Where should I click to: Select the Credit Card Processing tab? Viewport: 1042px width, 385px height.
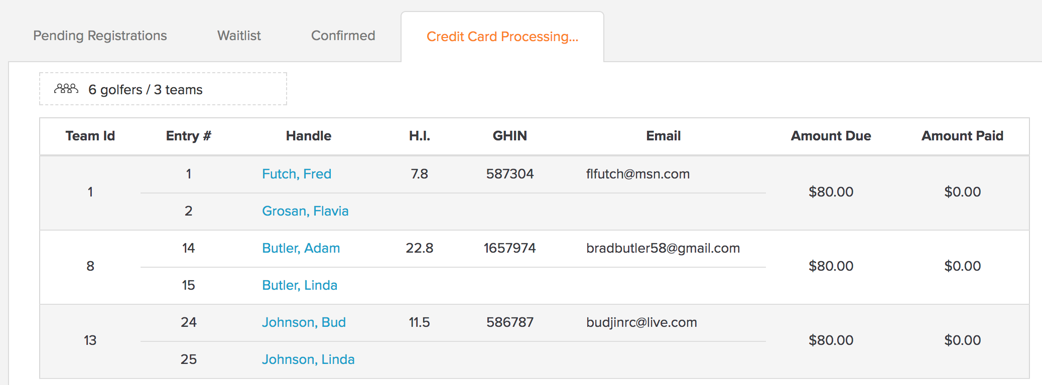pos(502,37)
